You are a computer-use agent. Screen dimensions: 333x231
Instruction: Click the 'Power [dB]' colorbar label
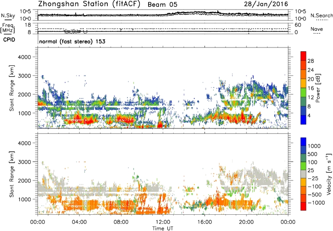click(318, 88)
